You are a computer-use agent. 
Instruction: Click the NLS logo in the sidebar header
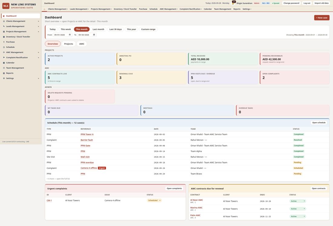tap(6, 6)
